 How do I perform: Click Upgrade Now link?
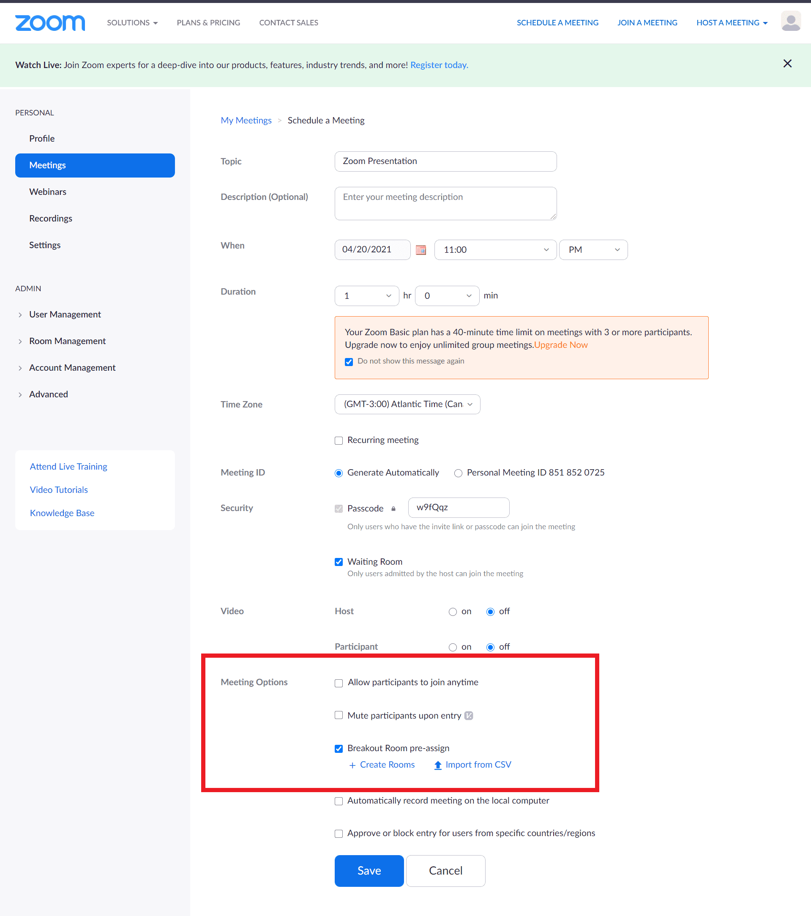click(560, 345)
